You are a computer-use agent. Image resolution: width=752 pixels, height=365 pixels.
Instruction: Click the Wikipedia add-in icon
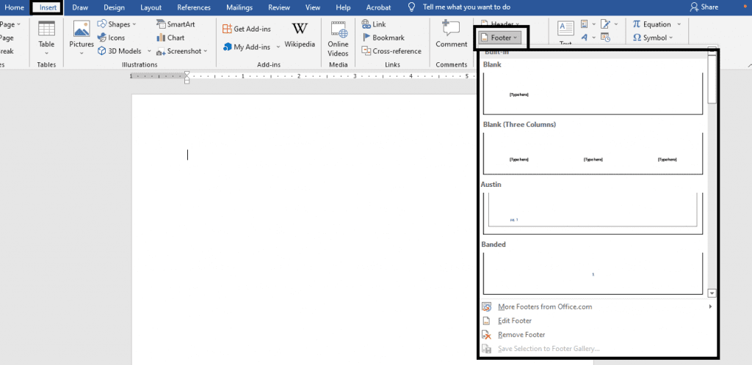point(300,29)
